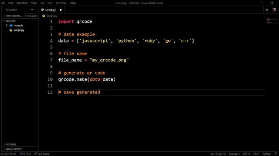The height and width of the screenshot is (156, 279).
Task: Click the script.py tab Python icon
Action: pyautogui.click(x=42, y=10)
